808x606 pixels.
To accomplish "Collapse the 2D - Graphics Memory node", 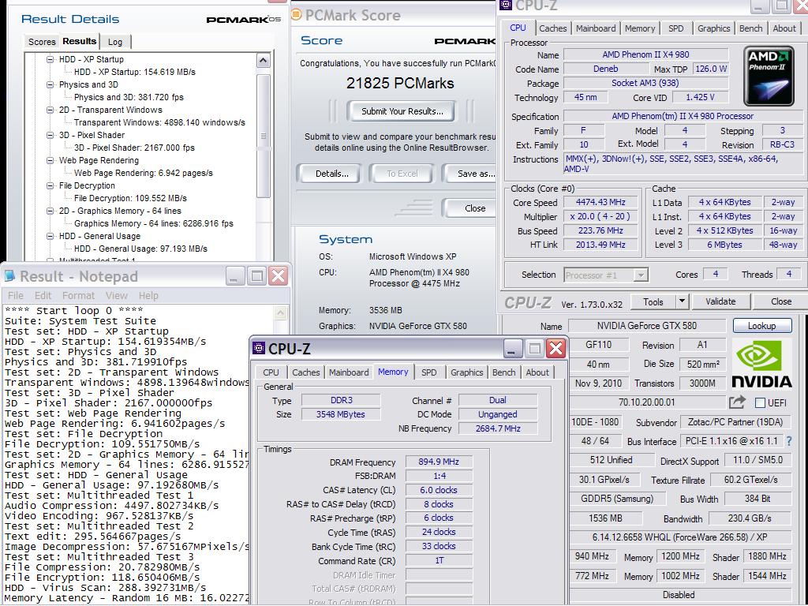I will click(50, 211).
